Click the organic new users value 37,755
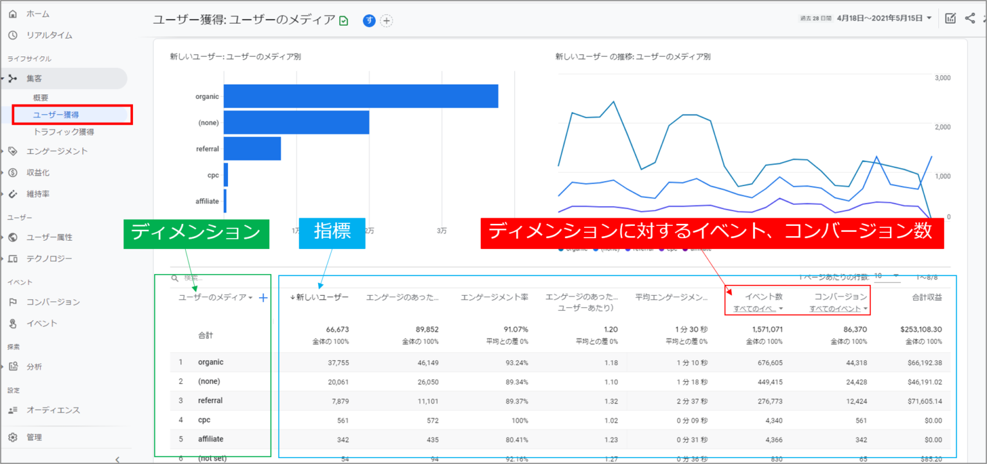Screen dimensions: 987x464 (x=337, y=363)
